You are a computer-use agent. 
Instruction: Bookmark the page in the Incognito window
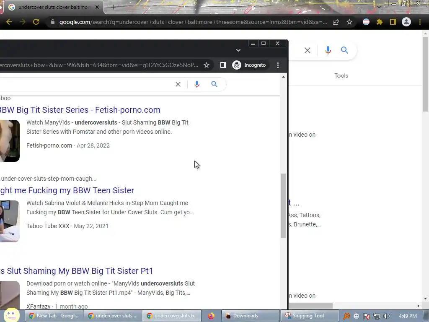click(207, 65)
